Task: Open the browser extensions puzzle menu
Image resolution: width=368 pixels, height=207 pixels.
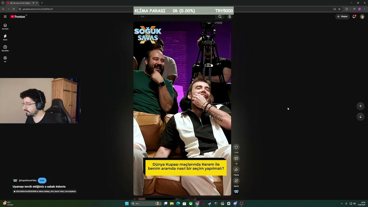Action: point(347,9)
